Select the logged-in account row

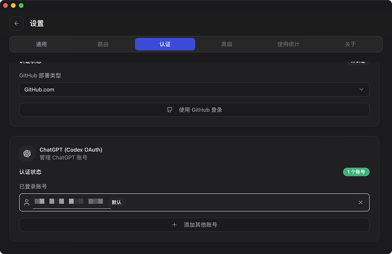tap(194, 202)
